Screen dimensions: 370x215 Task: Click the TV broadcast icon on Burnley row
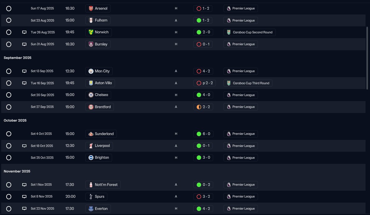pos(24,44)
